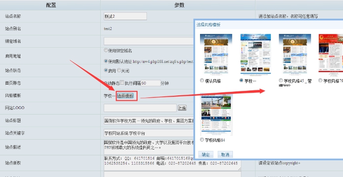Select the 使用绑定域名 radio button

(106, 50)
